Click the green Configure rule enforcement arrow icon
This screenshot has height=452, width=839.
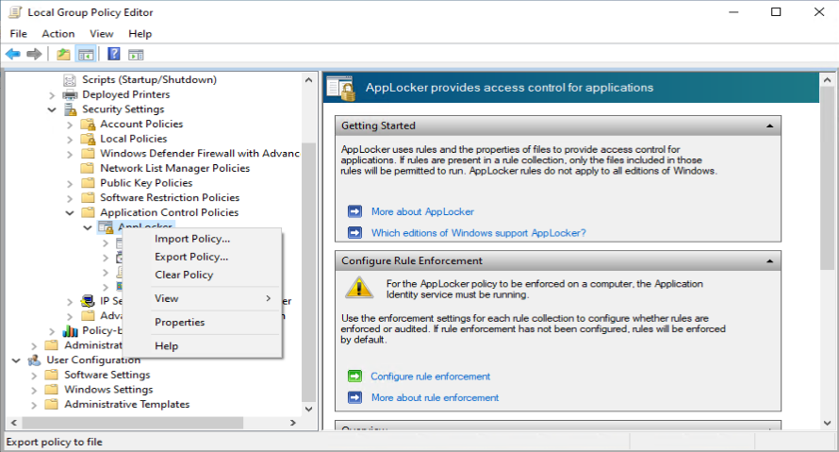354,377
